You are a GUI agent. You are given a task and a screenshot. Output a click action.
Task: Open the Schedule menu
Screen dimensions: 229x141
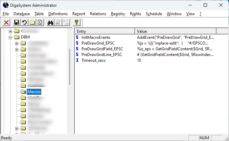coord(154,14)
